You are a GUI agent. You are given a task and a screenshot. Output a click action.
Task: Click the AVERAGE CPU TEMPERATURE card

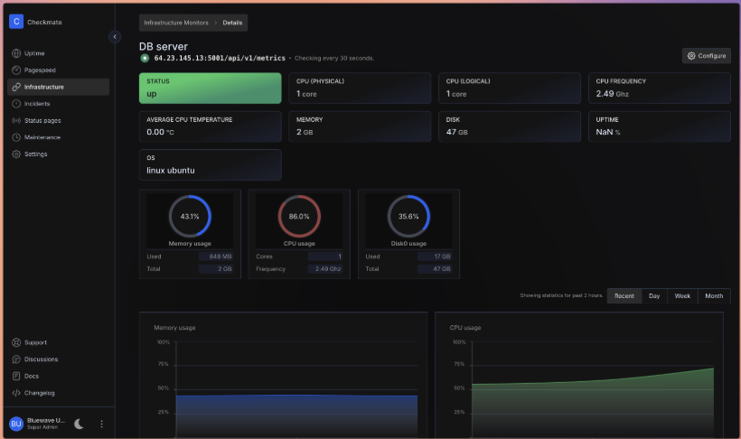(x=211, y=126)
